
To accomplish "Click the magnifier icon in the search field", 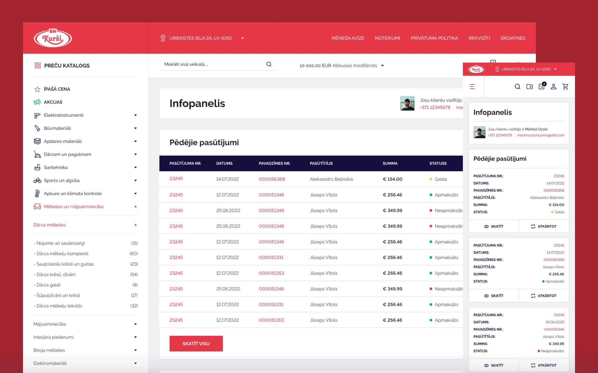I will click(269, 64).
